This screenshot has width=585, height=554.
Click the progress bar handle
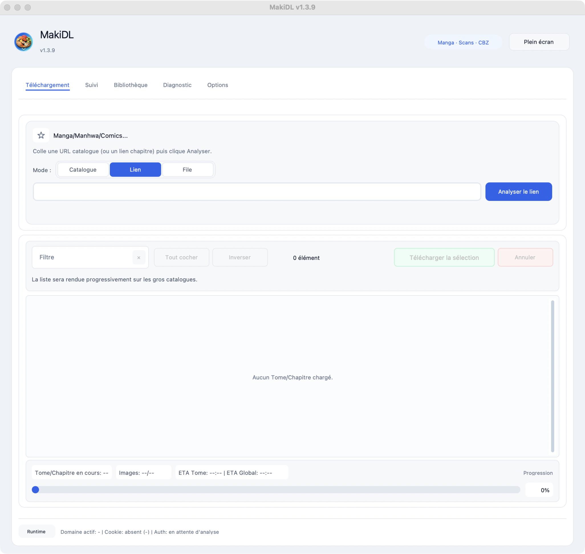pyautogui.click(x=35, y=490)
